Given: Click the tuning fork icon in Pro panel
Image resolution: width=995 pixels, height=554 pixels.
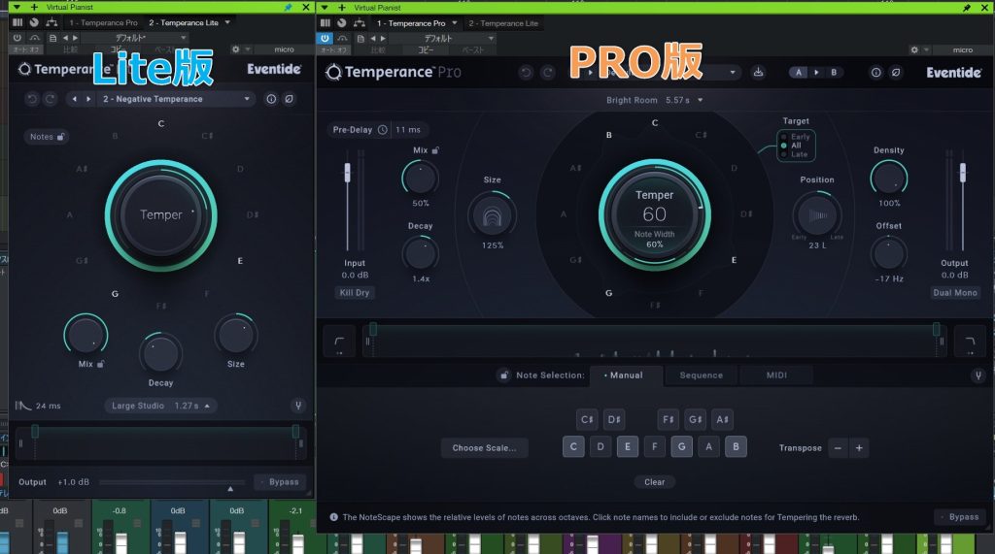Looking at the screenshot, I should tap(977, 375).
